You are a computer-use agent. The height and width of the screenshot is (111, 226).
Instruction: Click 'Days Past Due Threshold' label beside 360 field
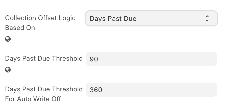coord(44,89)
